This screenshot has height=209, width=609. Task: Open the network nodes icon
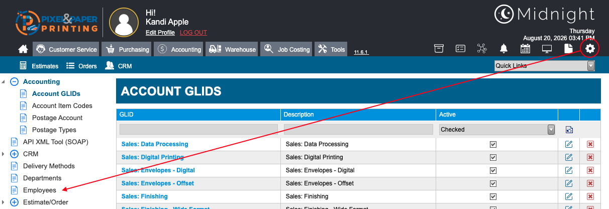point(482,49)
